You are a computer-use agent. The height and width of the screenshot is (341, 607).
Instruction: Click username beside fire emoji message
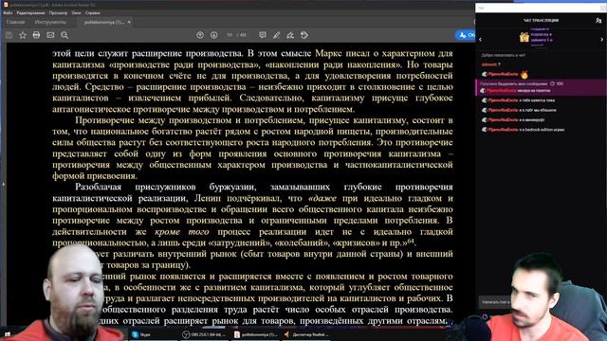[x=503, y=74]
